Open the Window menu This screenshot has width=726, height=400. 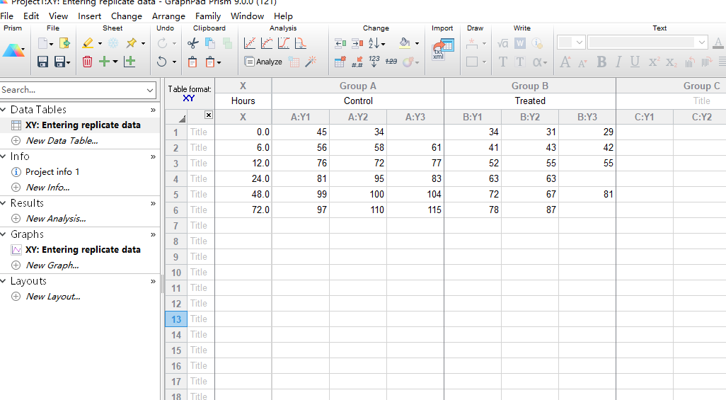247,16
